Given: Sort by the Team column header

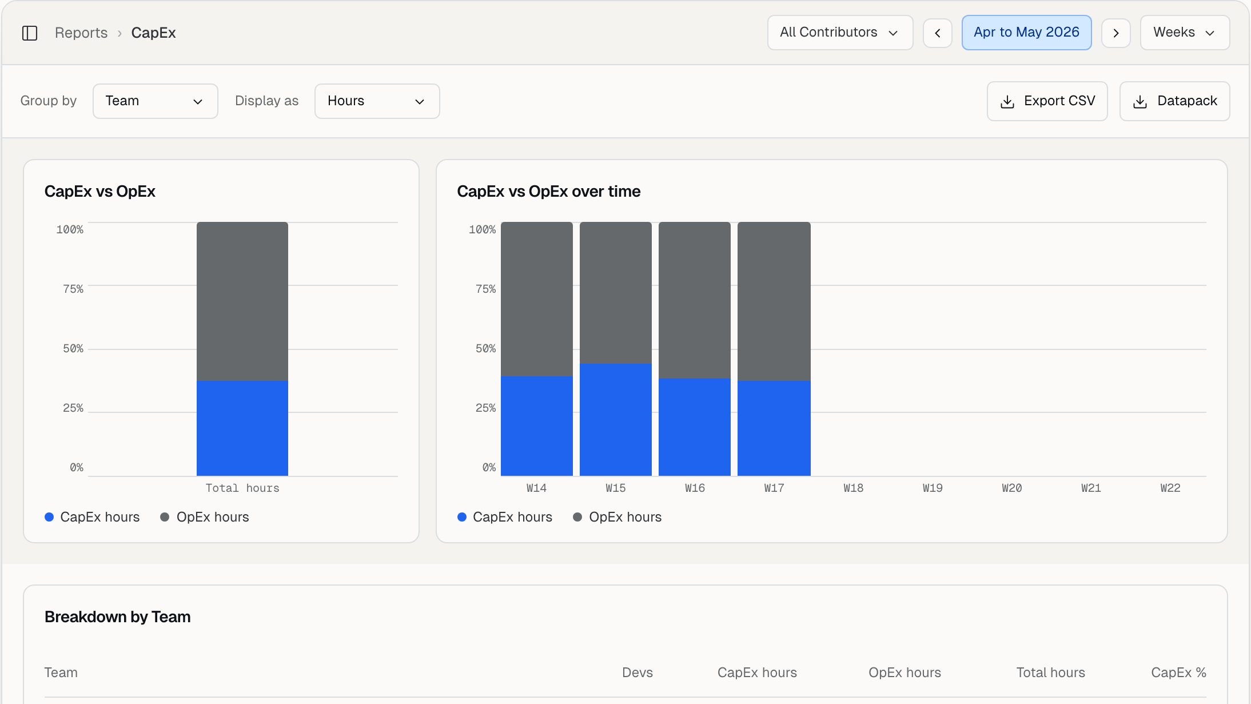Looking at the screenshot, I should pyautogui.click(x=61, y=673).
